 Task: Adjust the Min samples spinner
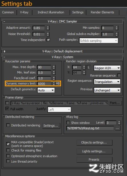coord(117,28)
